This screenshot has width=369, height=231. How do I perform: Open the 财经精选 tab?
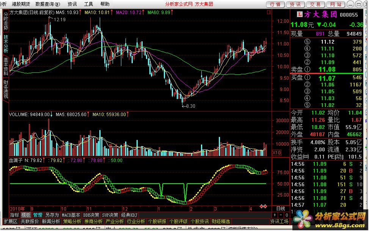220,222
